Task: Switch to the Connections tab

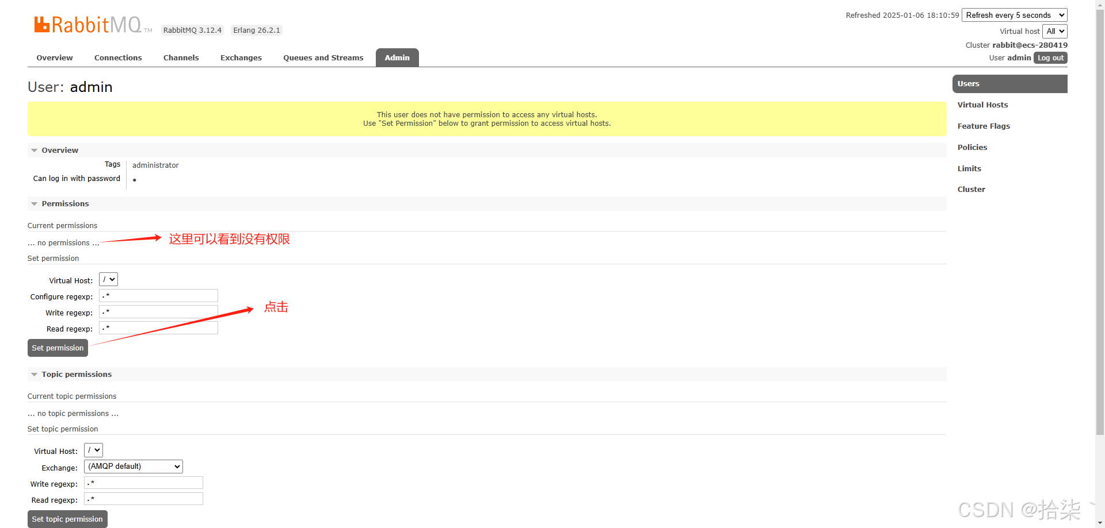Action: tap(118, 57)
